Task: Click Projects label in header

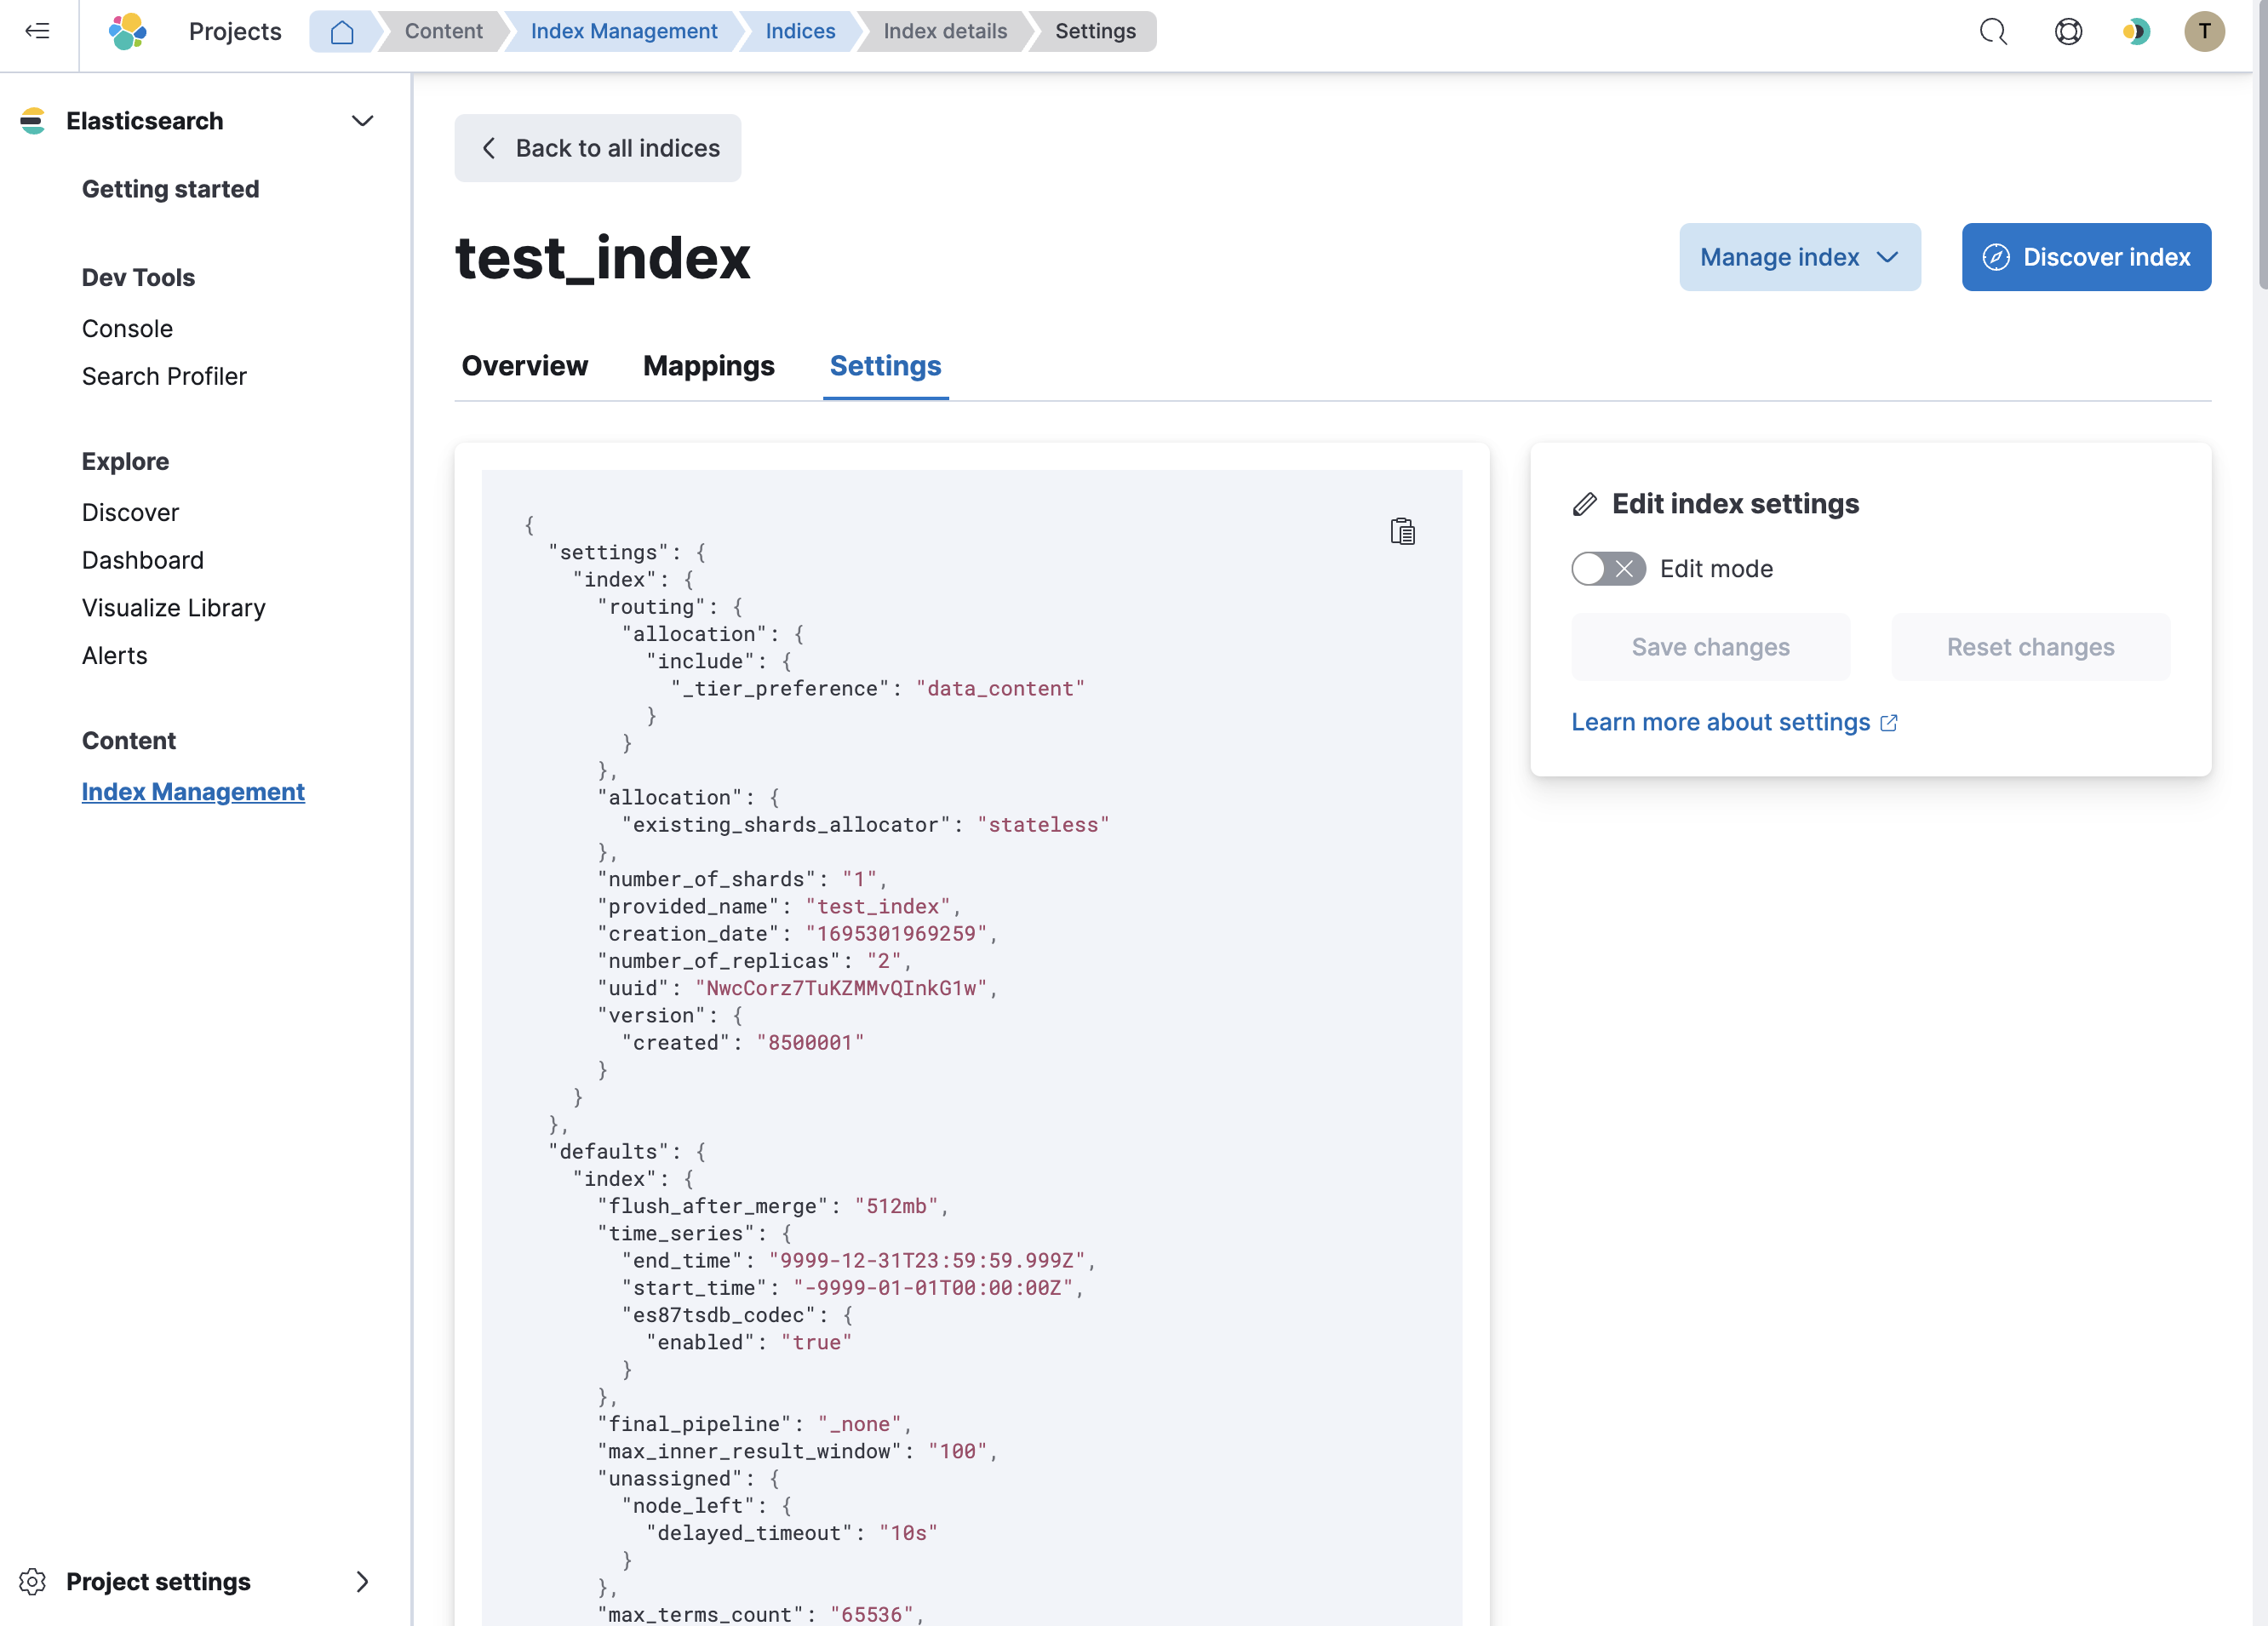Action: [235, 31]
